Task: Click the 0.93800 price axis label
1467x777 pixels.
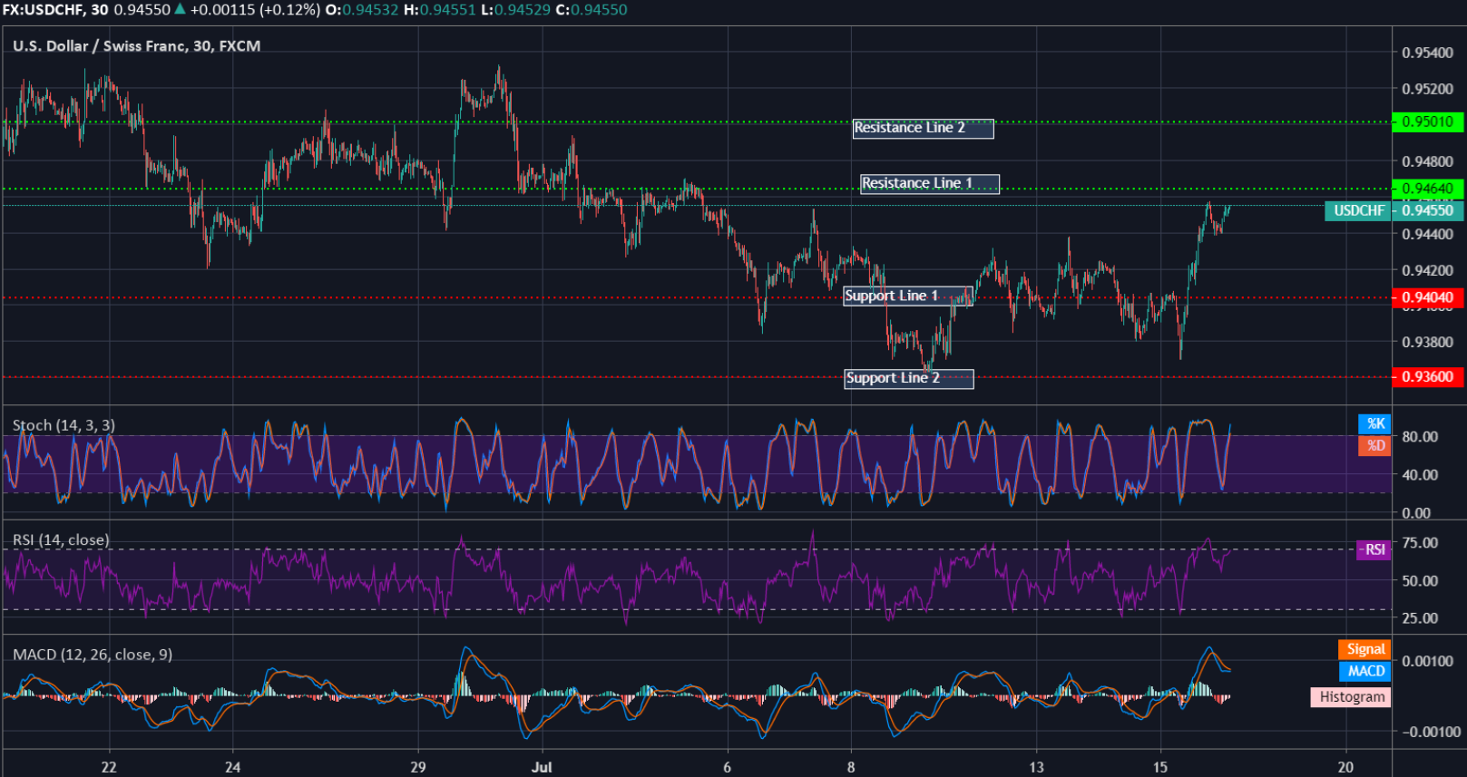Action: tap(1427, 342)
